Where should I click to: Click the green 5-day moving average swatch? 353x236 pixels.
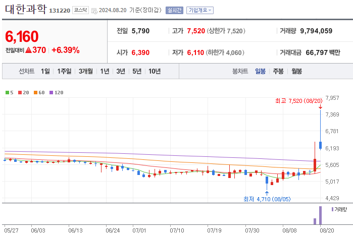pos(7,93)
